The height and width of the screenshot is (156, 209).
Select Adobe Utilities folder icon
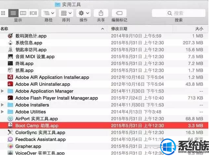tap(10, 112)
